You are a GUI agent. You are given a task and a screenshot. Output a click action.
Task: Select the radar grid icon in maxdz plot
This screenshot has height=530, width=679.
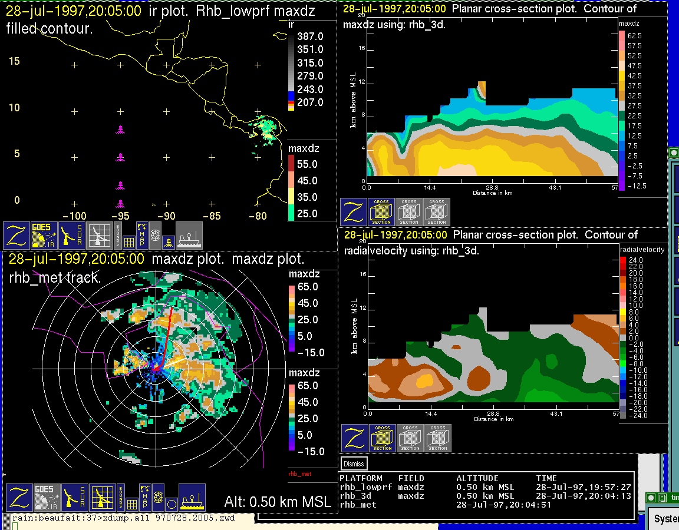pos(102,498)
